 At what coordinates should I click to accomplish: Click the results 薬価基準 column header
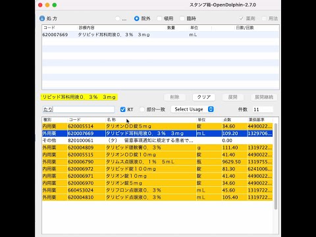point(260,120)
